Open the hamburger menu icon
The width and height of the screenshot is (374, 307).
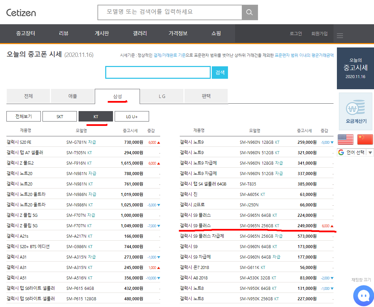tap(340, 36)
